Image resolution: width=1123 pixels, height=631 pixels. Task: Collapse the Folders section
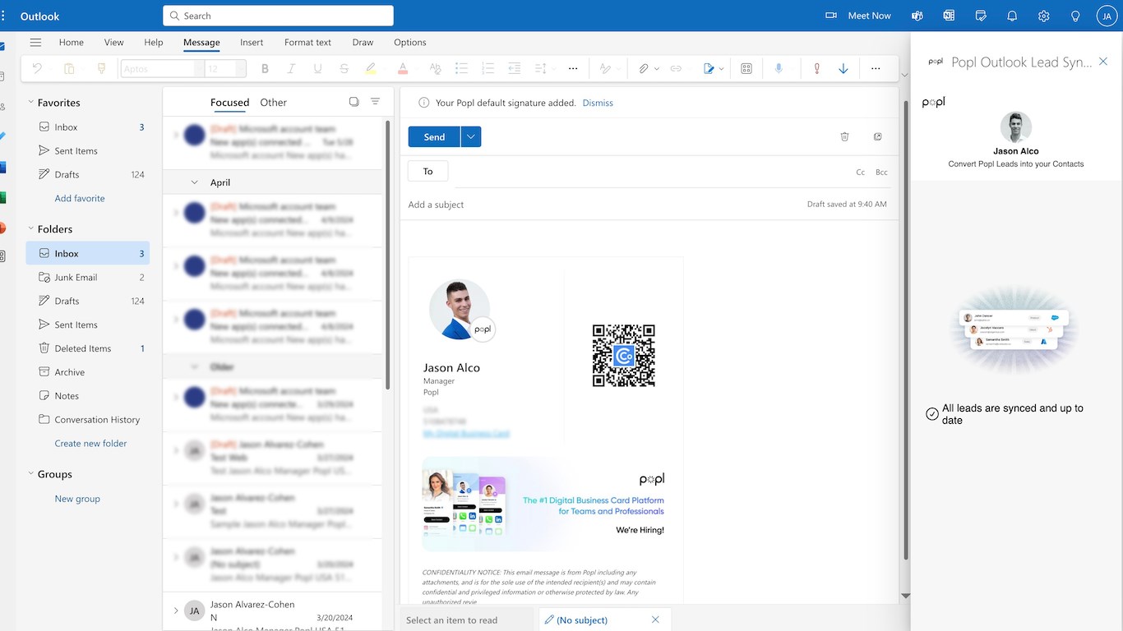tap(31, 229)
